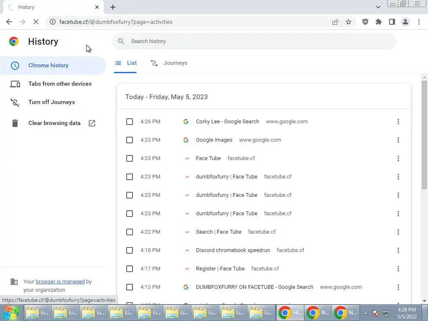Click the search magnifier icon
Image resolution: width=428 pixels, height=321 pixels.
click(x=121, y=41)
